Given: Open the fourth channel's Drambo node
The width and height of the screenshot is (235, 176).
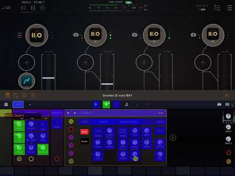Looking at the screenshot, I should tap(213, 35).
